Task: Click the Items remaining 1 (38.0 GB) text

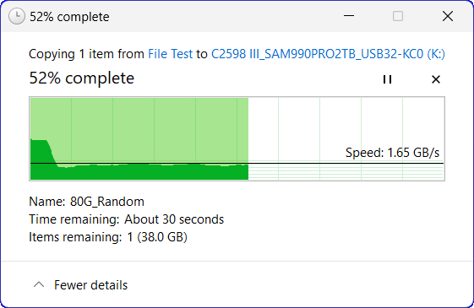Action: pos(108,237)
